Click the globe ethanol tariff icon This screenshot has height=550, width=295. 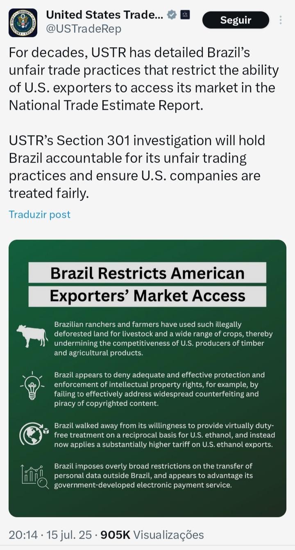pos(32,433)
